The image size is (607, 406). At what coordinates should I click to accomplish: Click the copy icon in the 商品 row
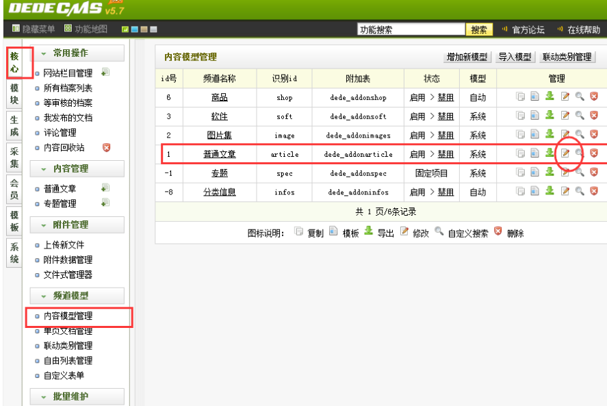point(520,97)
